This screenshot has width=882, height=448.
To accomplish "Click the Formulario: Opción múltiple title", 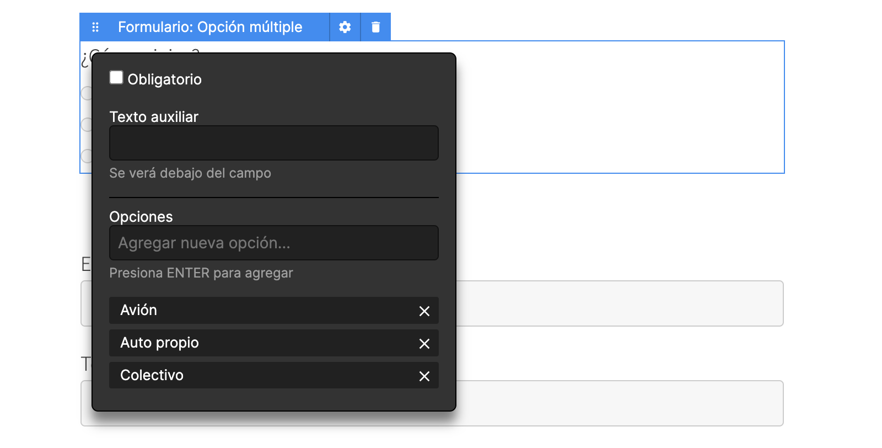I will coord(210,27).
